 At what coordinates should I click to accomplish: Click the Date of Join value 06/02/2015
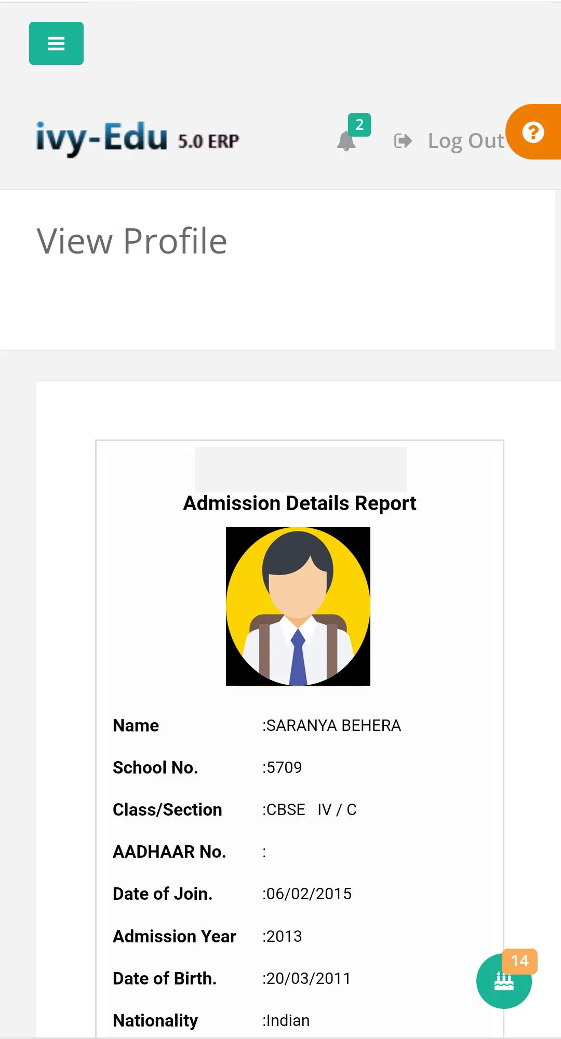point(309,894)
